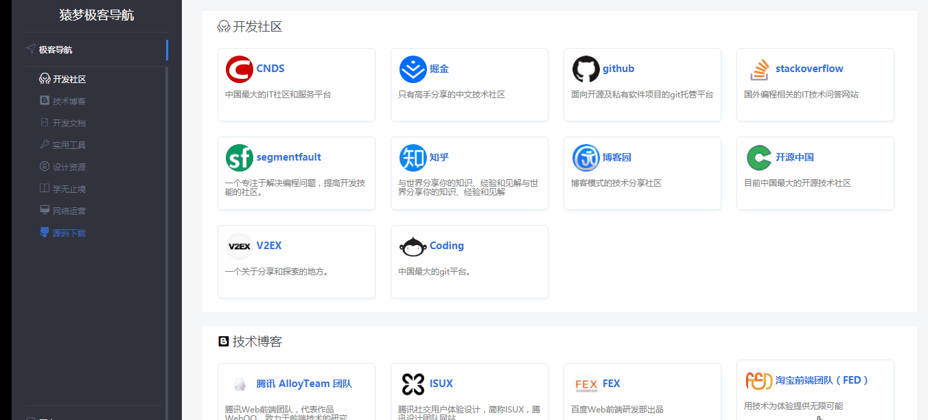Click the segmentfault green sf logo
This screenshot has height=420, width=928.
click(239, 158)
